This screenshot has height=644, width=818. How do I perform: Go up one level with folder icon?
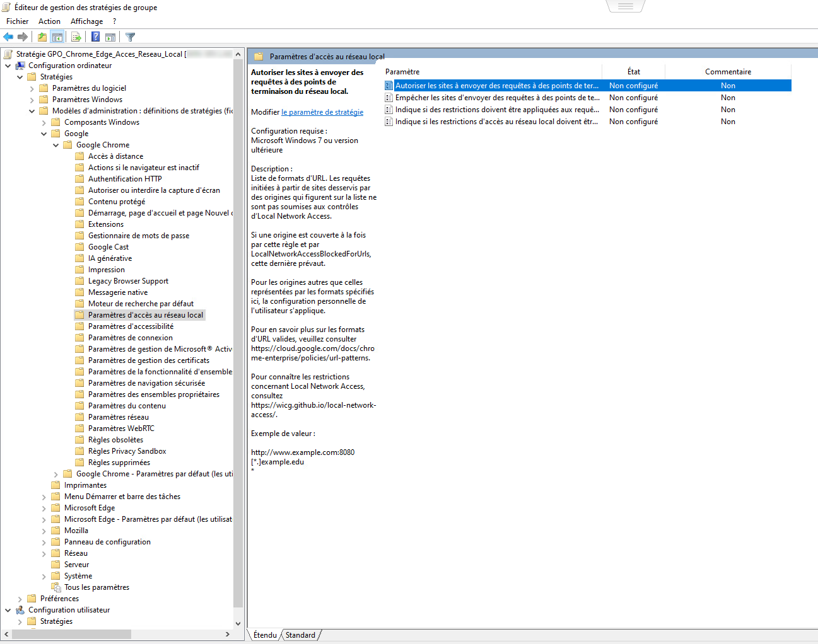[42, 37]
